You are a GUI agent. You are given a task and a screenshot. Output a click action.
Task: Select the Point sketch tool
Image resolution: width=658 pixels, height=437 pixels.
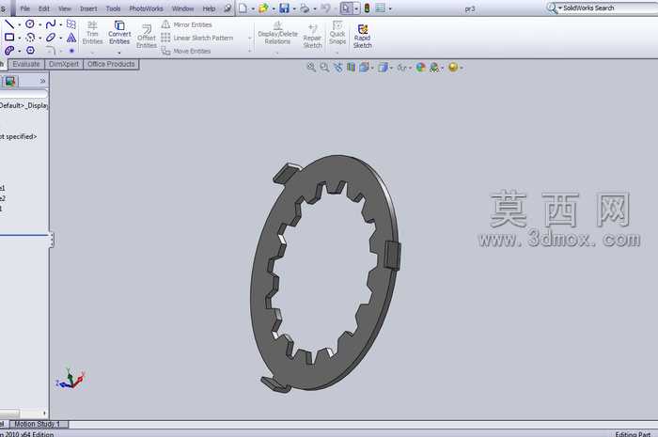[71, 51]
